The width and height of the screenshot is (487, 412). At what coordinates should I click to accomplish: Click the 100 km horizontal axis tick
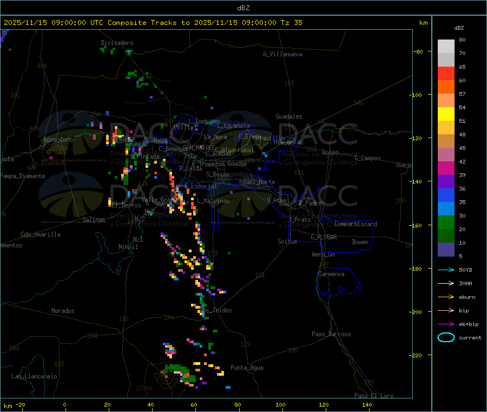[x=280, y=404]
